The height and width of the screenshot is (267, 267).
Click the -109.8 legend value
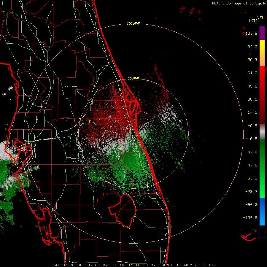coord(250,218)
